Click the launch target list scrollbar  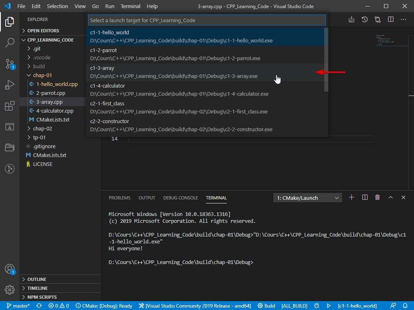point(326,60)
